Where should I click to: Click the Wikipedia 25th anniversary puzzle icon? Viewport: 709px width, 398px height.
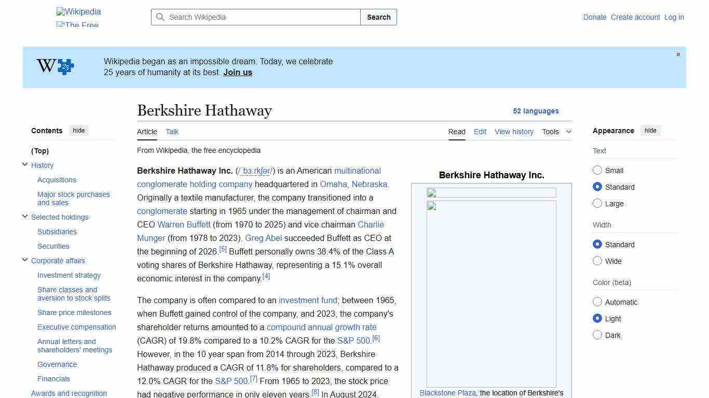(x=55, y=66)
